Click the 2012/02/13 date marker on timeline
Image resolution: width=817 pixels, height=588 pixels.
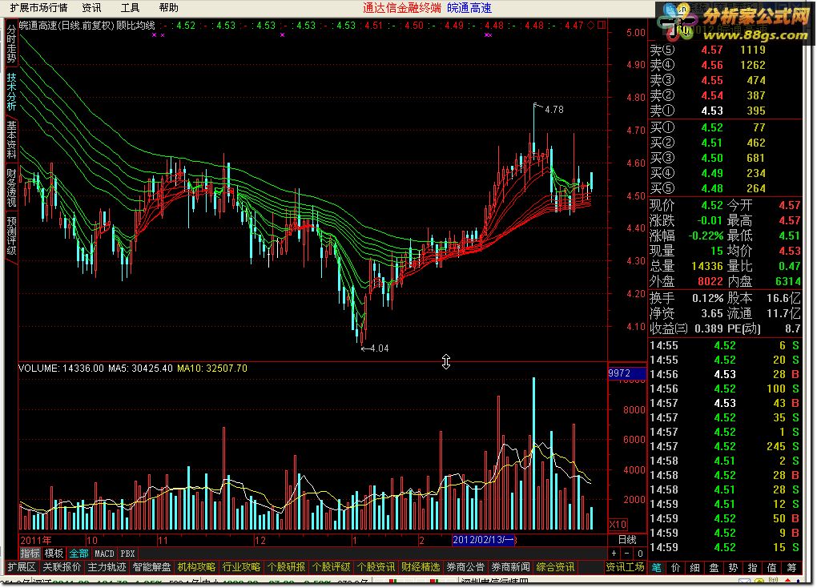[x=484, y=540]
